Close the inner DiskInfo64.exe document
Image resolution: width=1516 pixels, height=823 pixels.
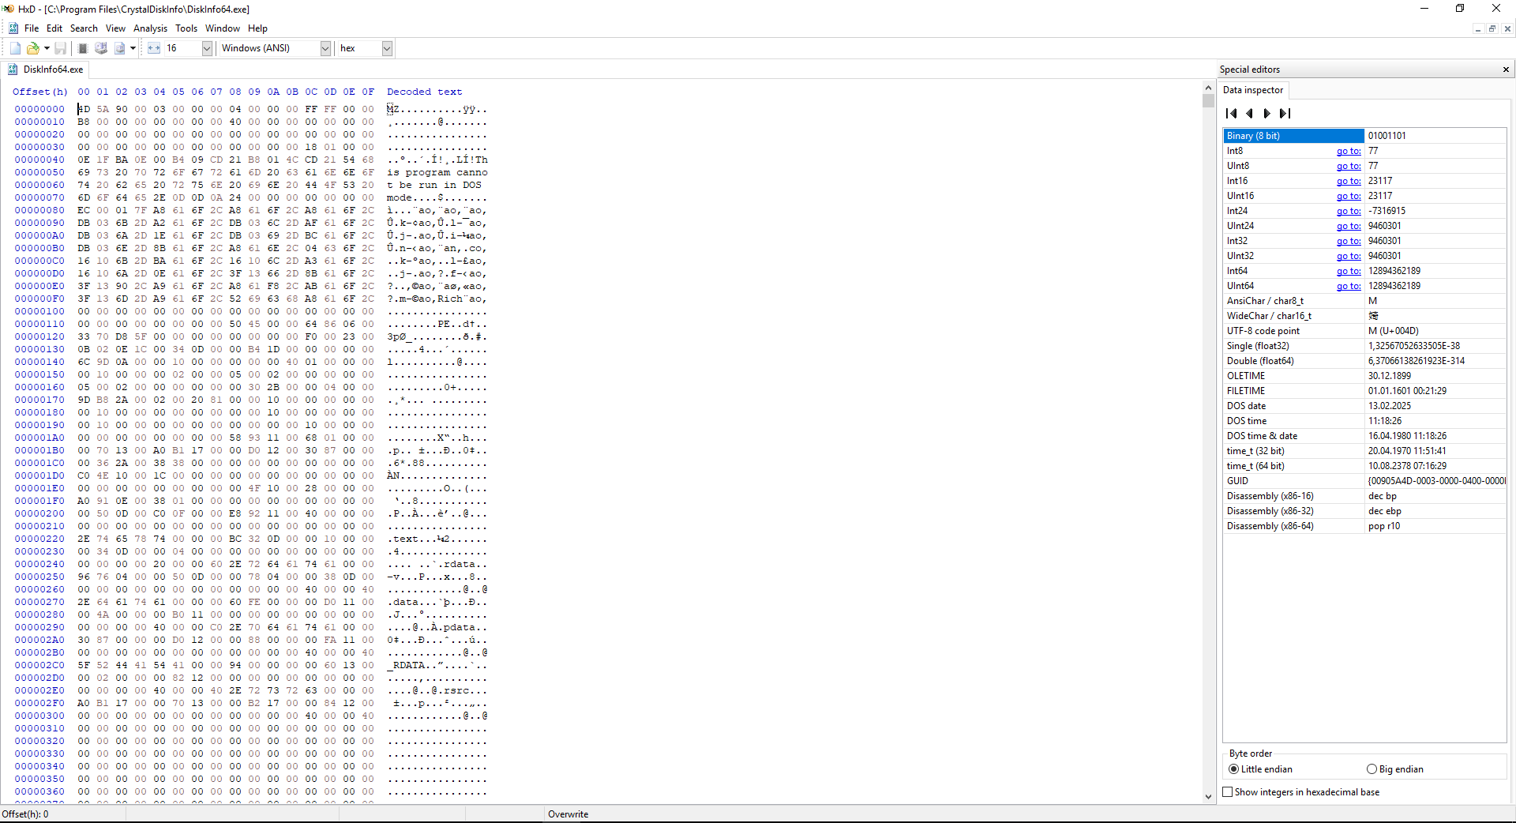[1507, 28]
